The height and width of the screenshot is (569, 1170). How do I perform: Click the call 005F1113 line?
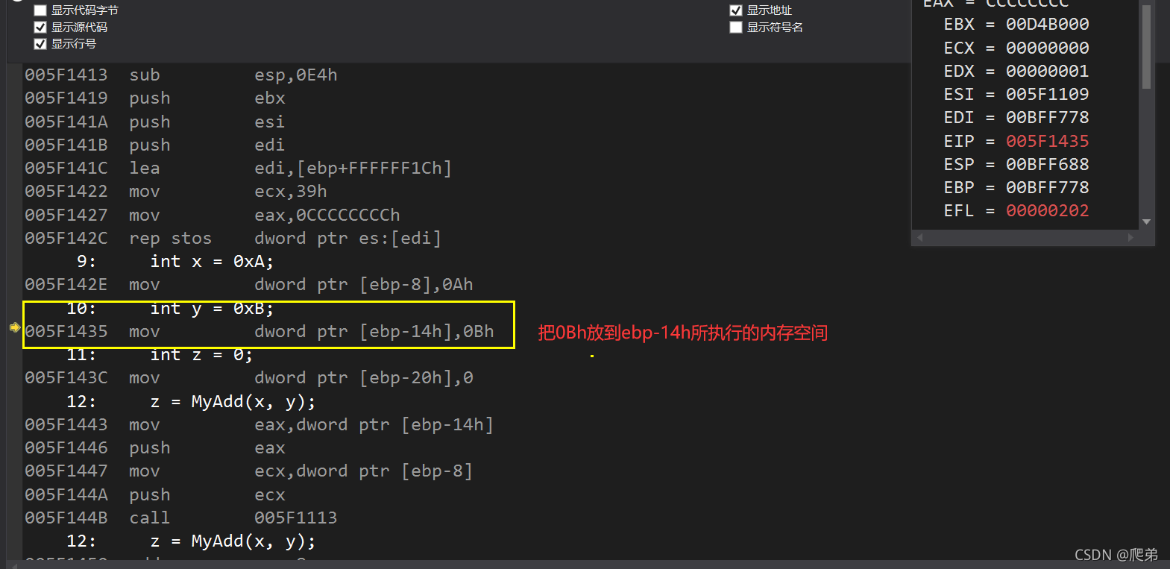coord(181,518)
